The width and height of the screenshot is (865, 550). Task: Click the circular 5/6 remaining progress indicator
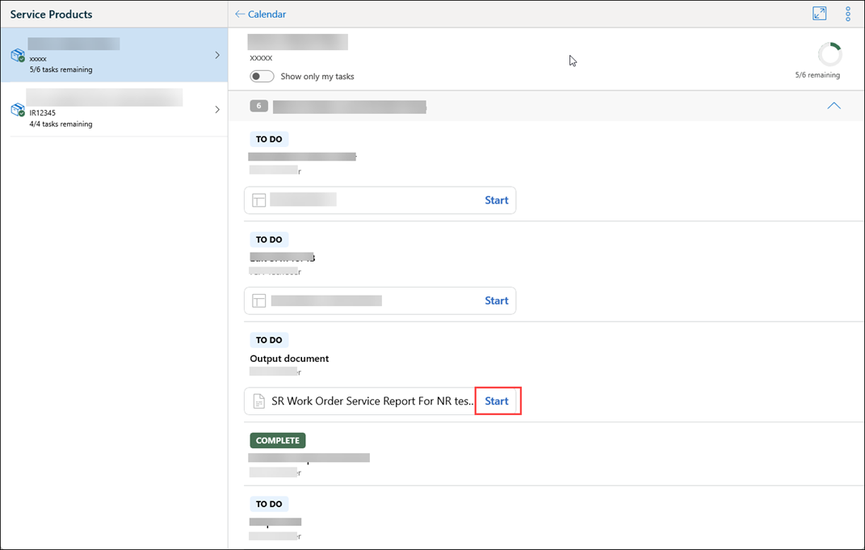click(829, 55)
